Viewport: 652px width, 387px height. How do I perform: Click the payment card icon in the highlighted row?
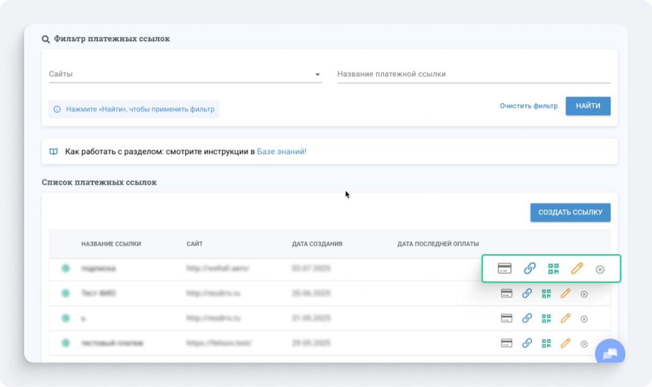[504, 269]
